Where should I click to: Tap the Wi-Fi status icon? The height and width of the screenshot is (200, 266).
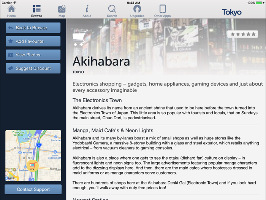pyautogui.click(x=15, y=3)
